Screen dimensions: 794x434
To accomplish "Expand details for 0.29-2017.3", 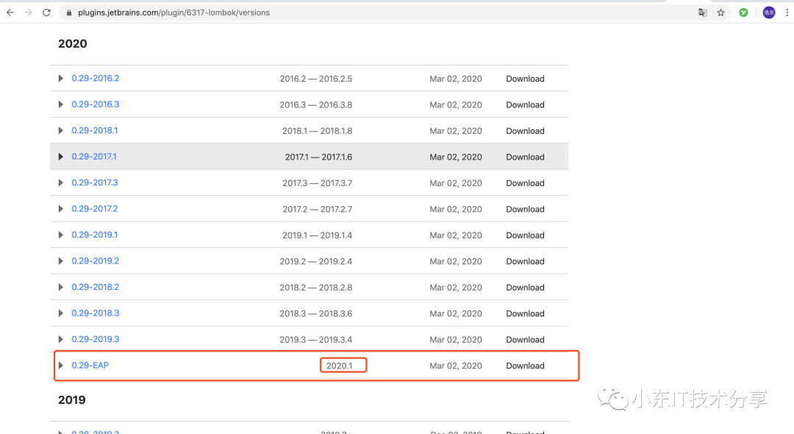I will (61, 183).
